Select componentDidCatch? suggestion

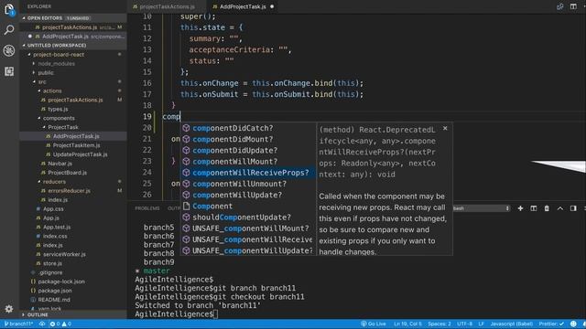pyautogui.click(x=248, y=128)
